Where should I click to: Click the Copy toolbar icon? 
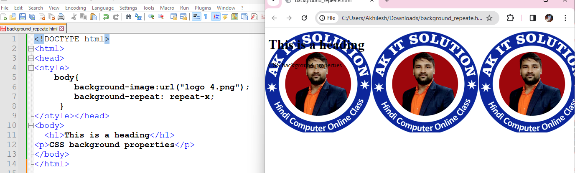(84, 17)
